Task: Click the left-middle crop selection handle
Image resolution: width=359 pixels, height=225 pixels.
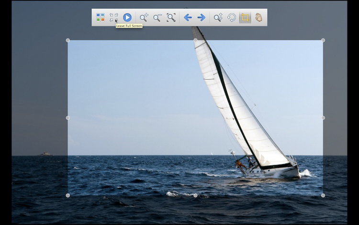Action: (68, 118)
